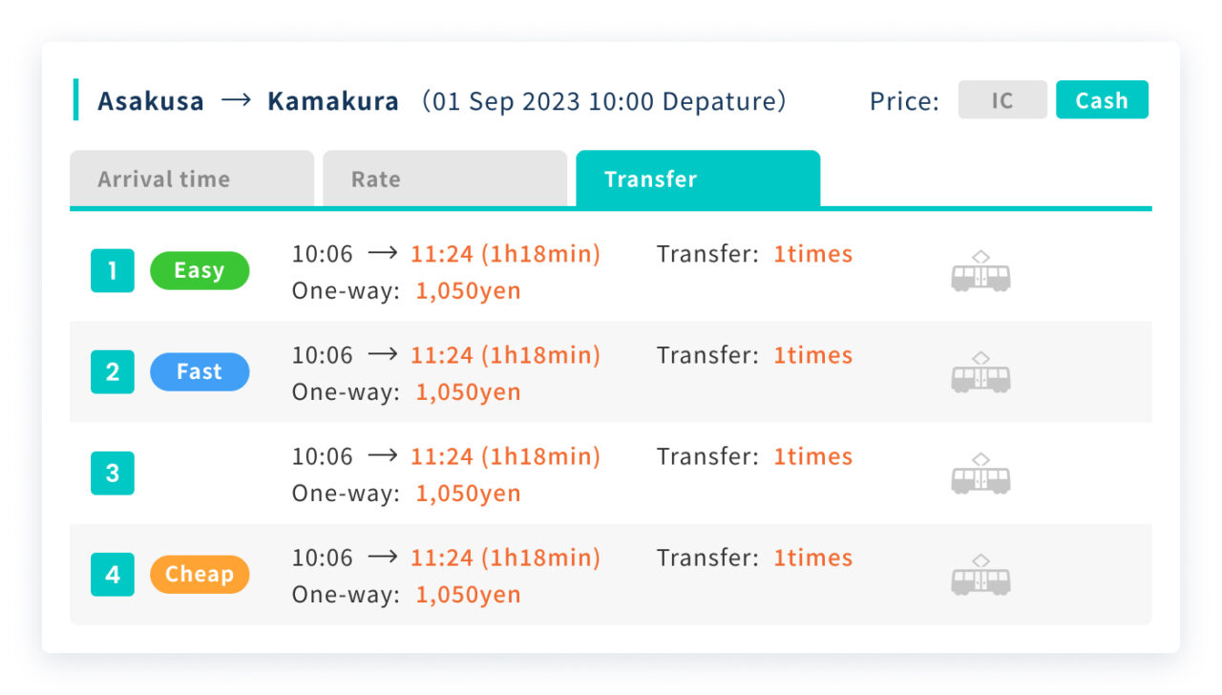Switch price display to Cash
Screen dimensions: 1222x695
[1102, 100]
